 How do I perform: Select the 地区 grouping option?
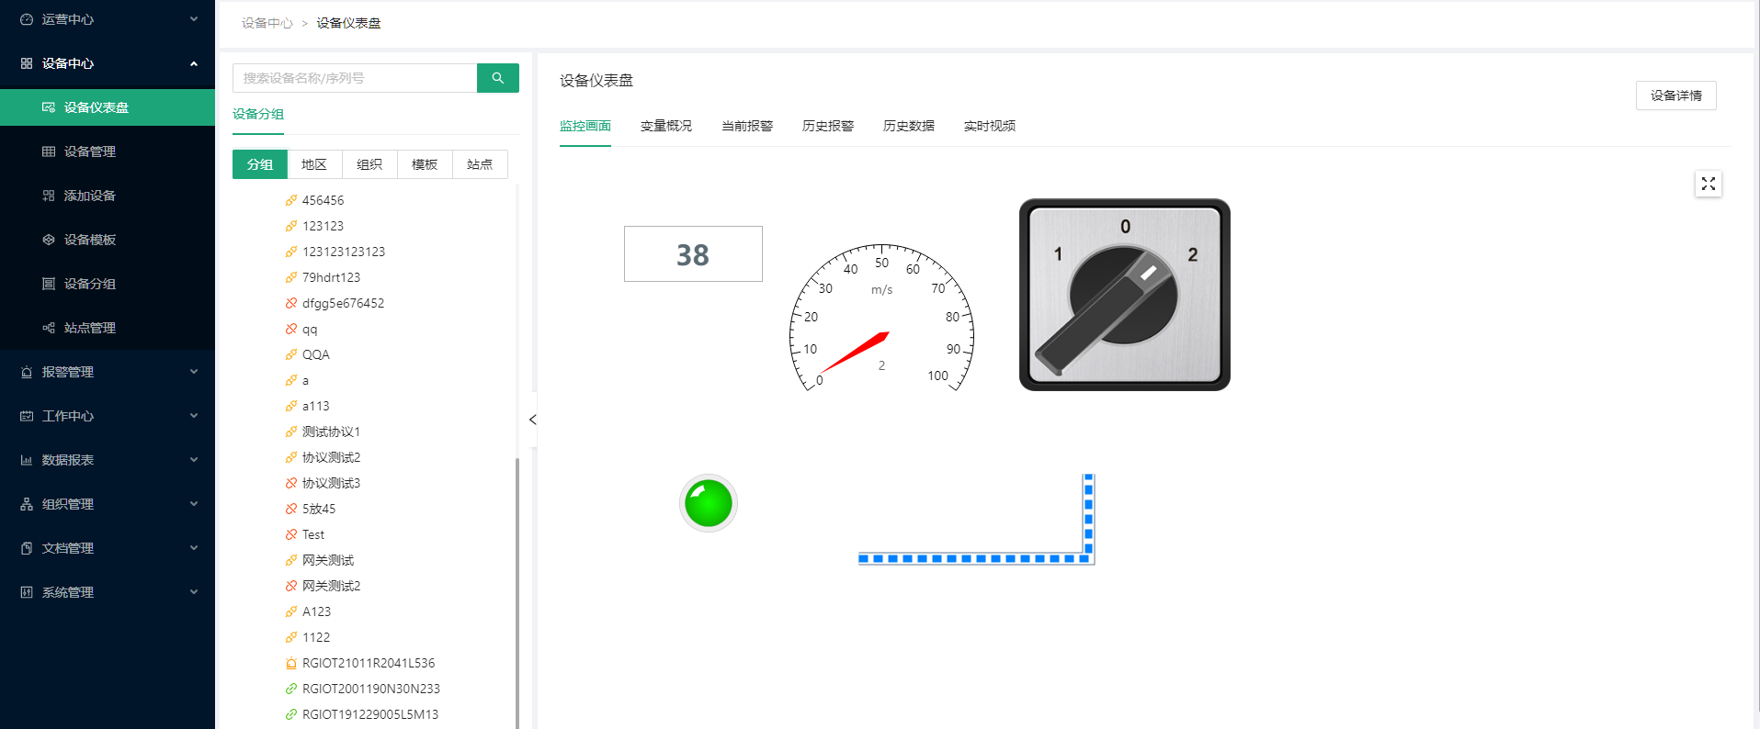tap(314, 164)
